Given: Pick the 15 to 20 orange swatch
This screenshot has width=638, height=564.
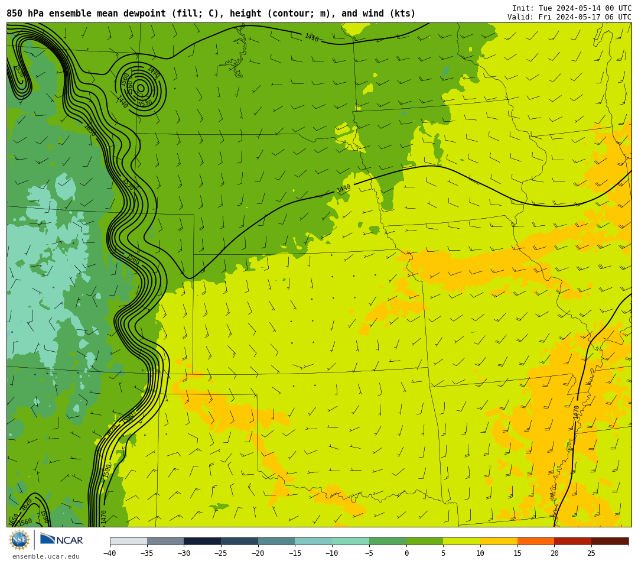Looking at the screenshot, I should (x=536, y=541).
